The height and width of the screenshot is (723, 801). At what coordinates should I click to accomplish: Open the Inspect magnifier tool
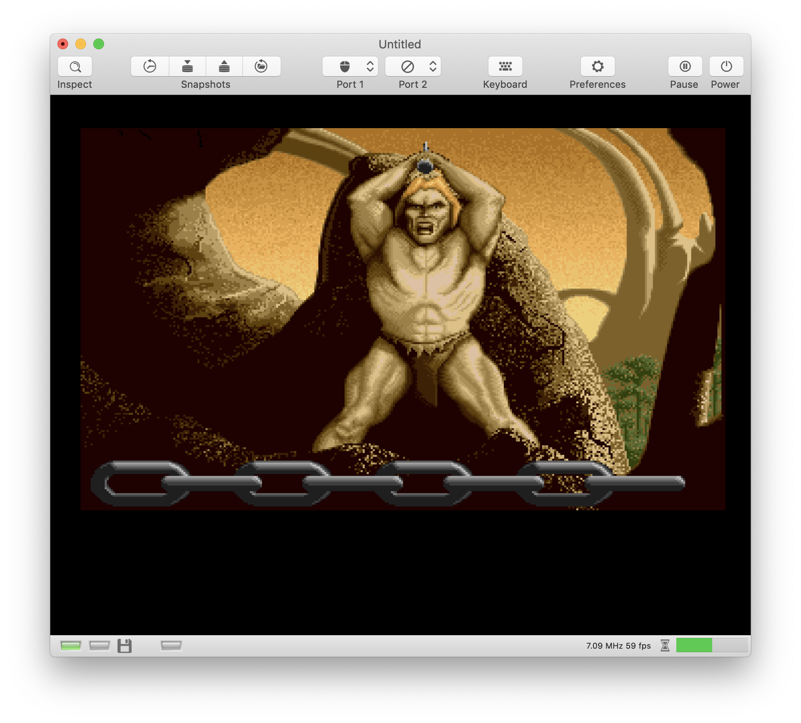pyautogui.click(x=75, y=67)
